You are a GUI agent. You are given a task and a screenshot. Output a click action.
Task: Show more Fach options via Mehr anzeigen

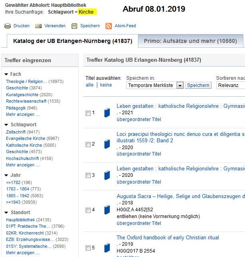pos(23,114)
